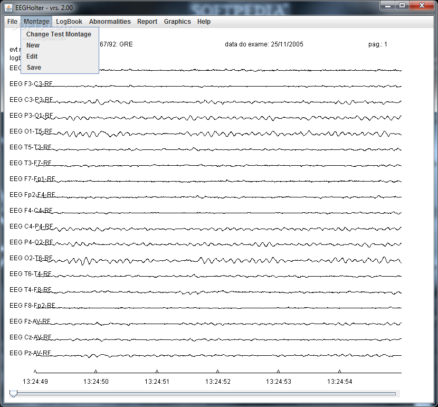This screenshot has width=438, height=407.
Task: Open the Report menu
Action: click(147, 22)
